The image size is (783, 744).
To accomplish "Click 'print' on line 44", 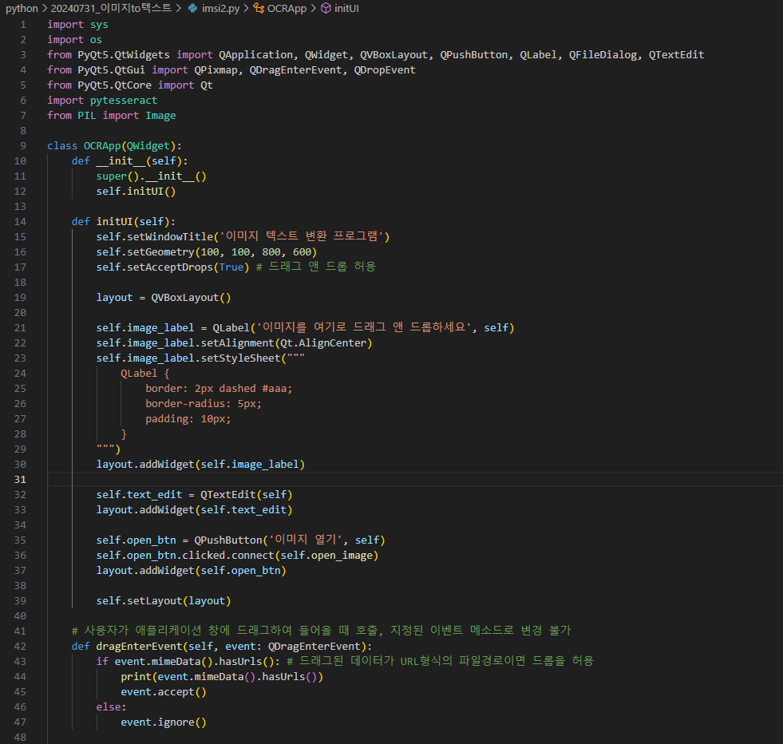I will (136, 677).
